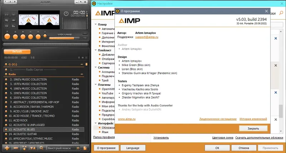Remove tracks with the orange minus icon
The width and height of the screenshot is (286, 153).
pos(16,148)
